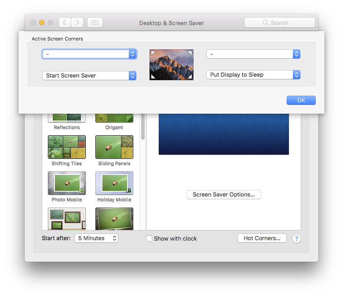Select the Photo Mobile screen saver thumbnail
Image resolution: width=343 pixels, height=297 pixels.
(x=67, y=183)
